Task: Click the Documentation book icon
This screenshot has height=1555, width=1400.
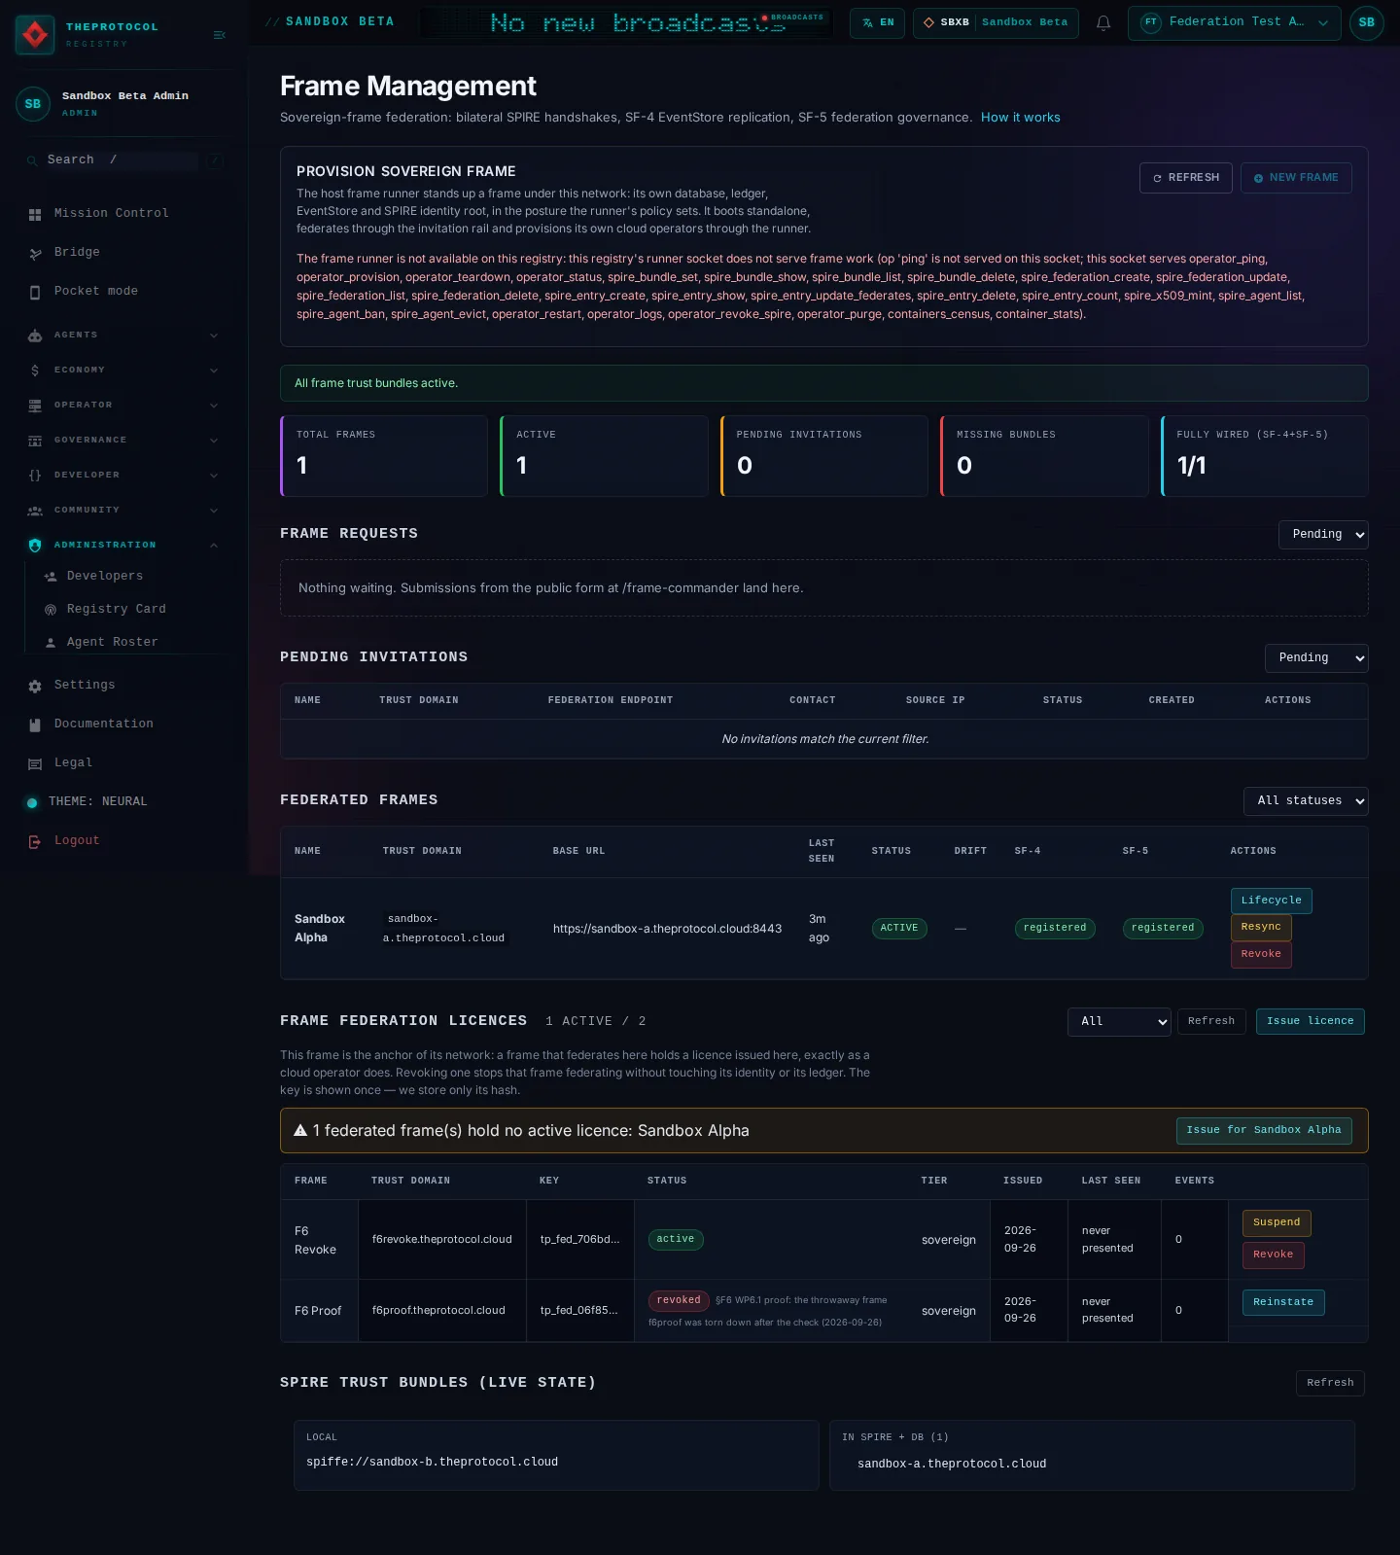Action: click(35, 724)
